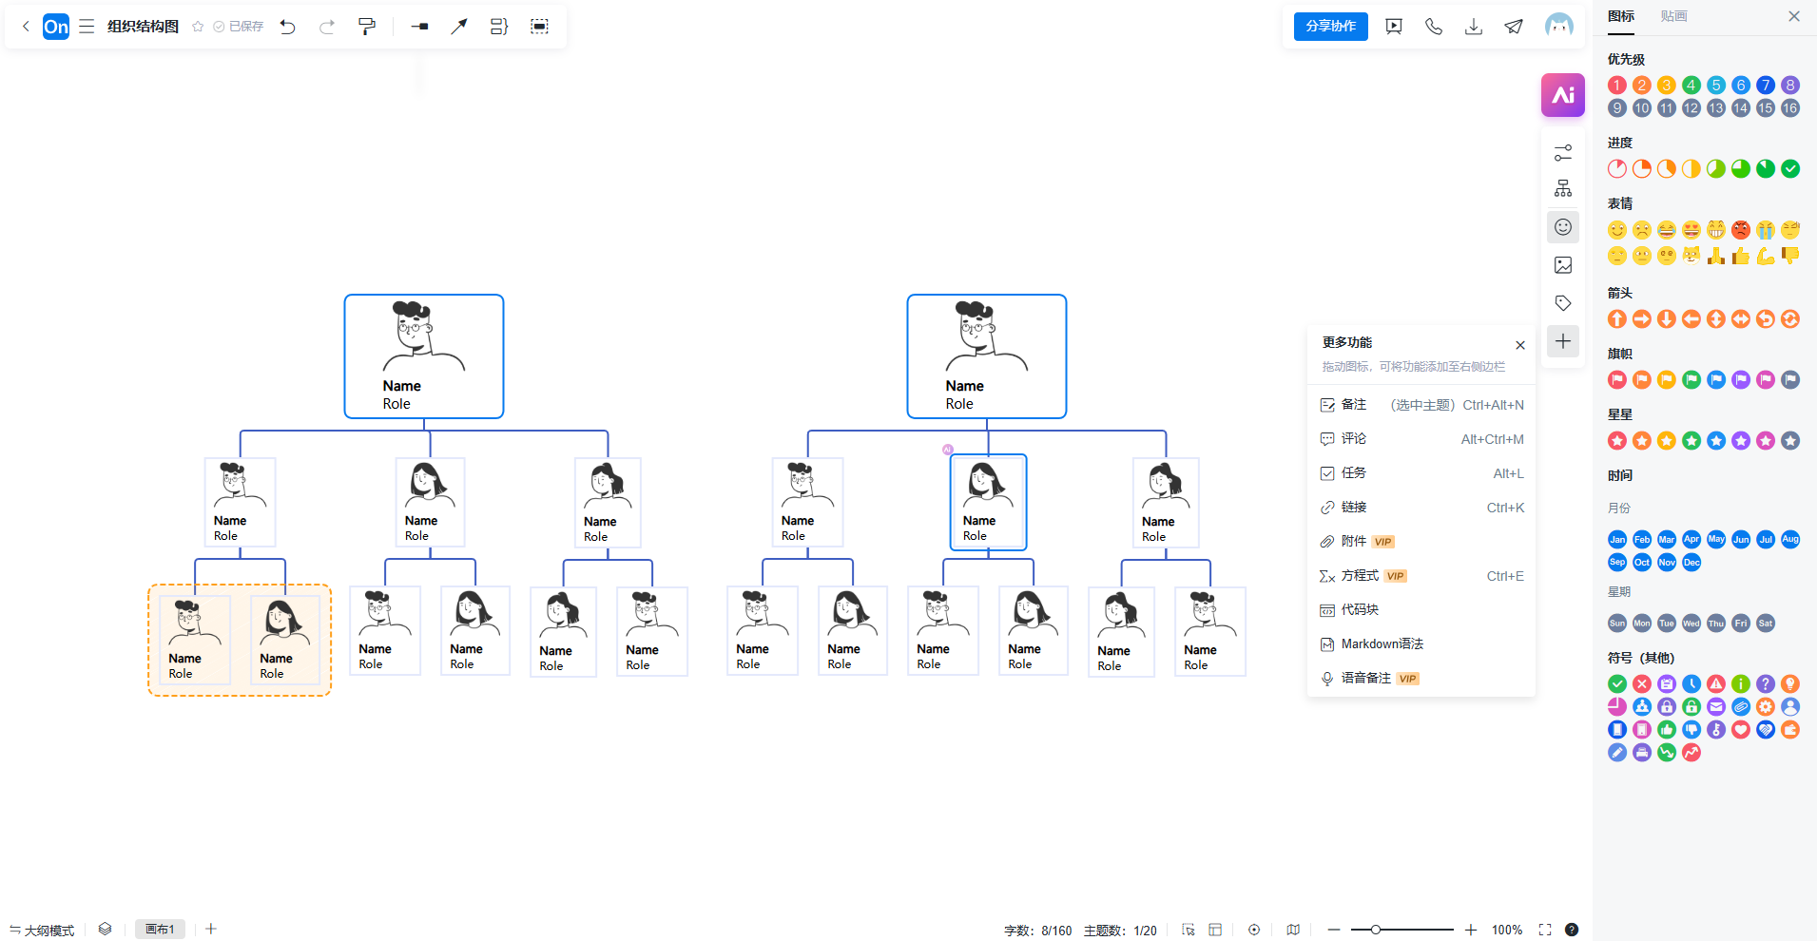Star the document as favorite
Viewport: 1817px width, 941px height.
pyautogui.click(x=198, y=27)
